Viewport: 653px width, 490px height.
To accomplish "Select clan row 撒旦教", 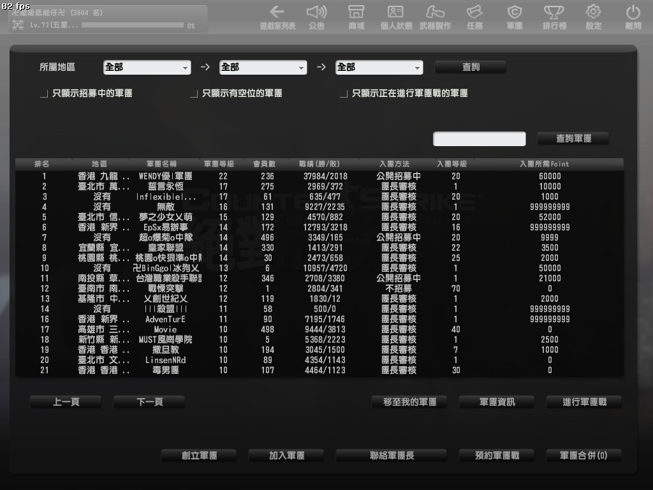I will pos(319,350).
